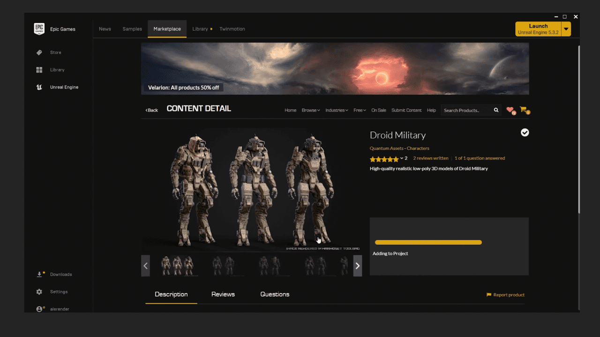Click the search magnifier icon
Image resolution: width=600 pixels, height=337 pixels.
tap(496, 110)
